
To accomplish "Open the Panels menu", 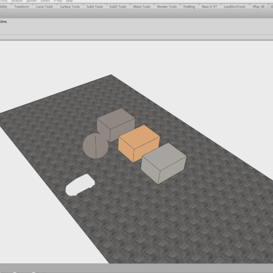I will pos(45,1).
